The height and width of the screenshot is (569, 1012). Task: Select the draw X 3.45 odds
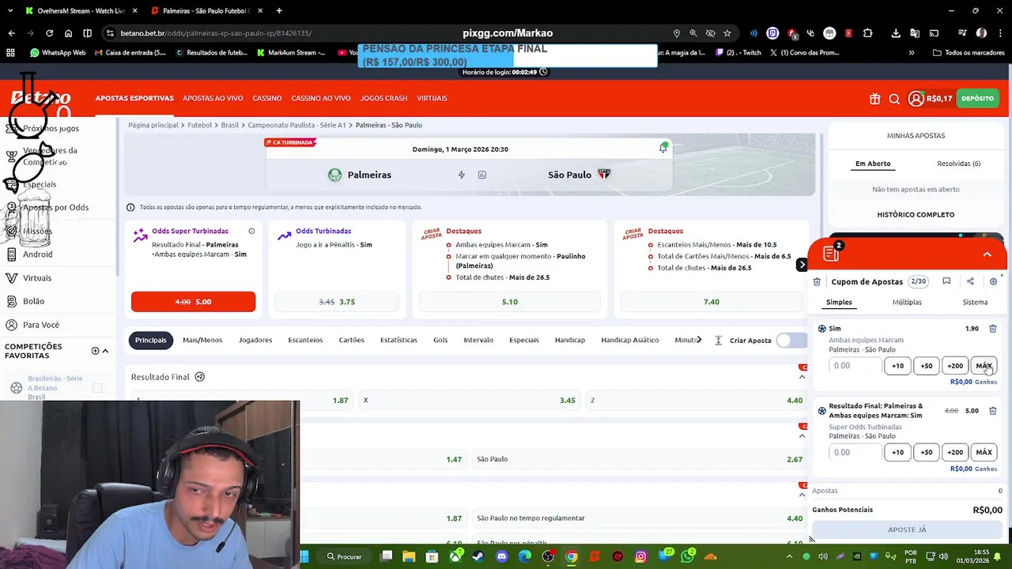[x=470, y=401]
